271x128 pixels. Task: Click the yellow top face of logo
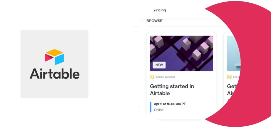coord(55,53)
